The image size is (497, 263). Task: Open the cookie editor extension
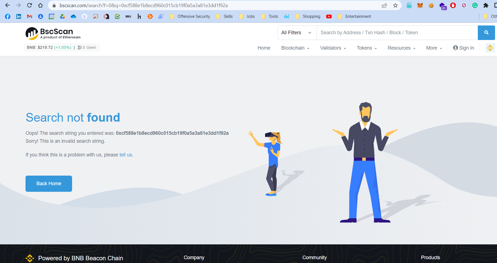pyautogui.click(x=431, y=5)
